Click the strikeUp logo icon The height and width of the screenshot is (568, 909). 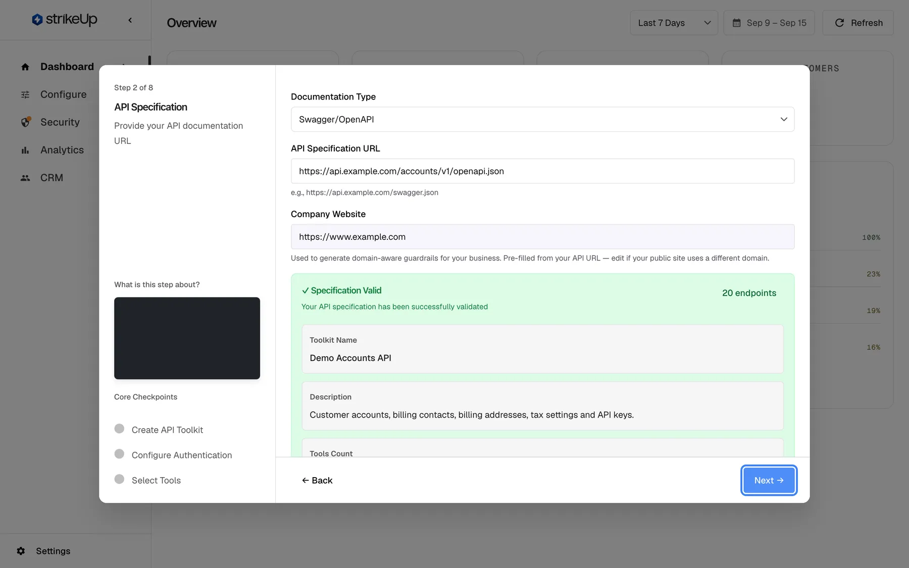tap(37, 20)
